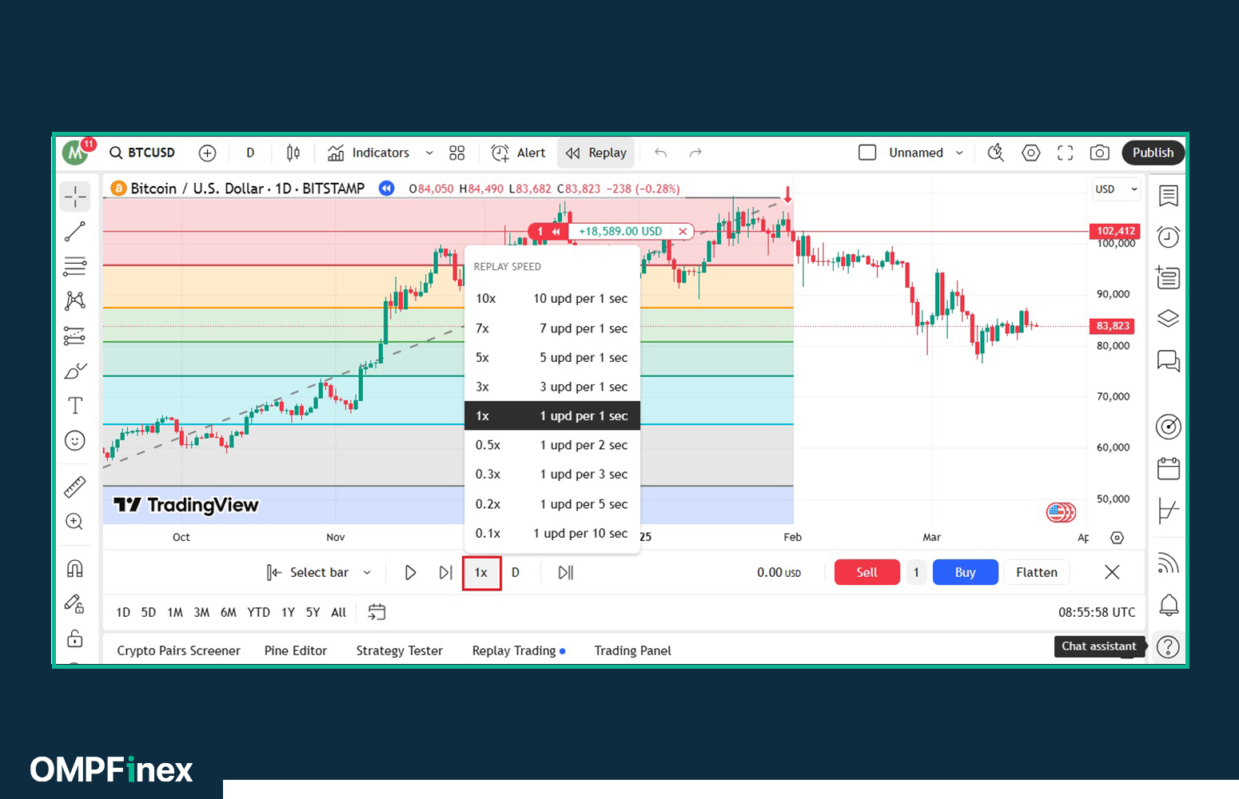Image resolution: width=1239 pixels, height=799 pixels.
Task: Choose 3x replay speed
Action: pos(552,387)
